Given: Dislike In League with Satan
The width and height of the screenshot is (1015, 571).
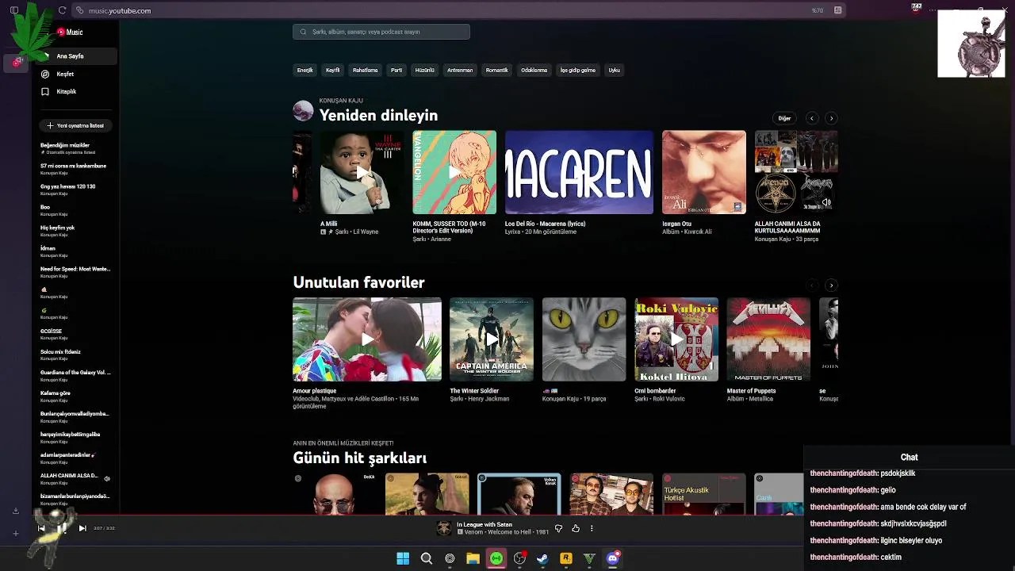Looking at the screenshot, I should click(558, 528).
